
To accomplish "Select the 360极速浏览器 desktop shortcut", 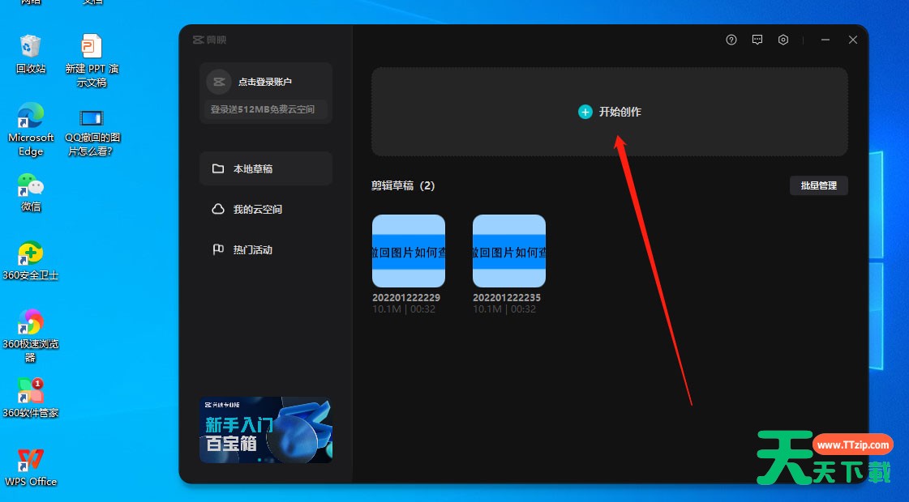I will (x=31, y=336).
